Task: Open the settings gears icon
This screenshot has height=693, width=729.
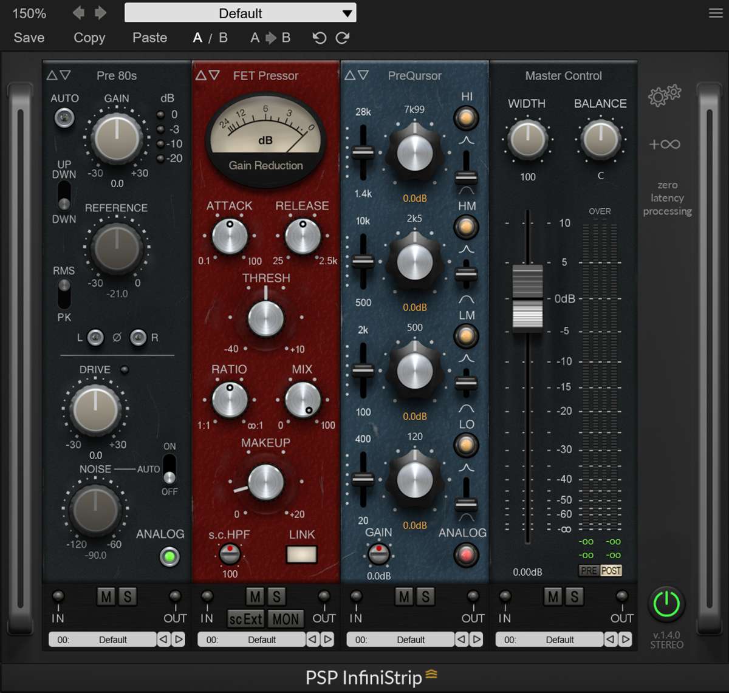Action: (664, 96)
